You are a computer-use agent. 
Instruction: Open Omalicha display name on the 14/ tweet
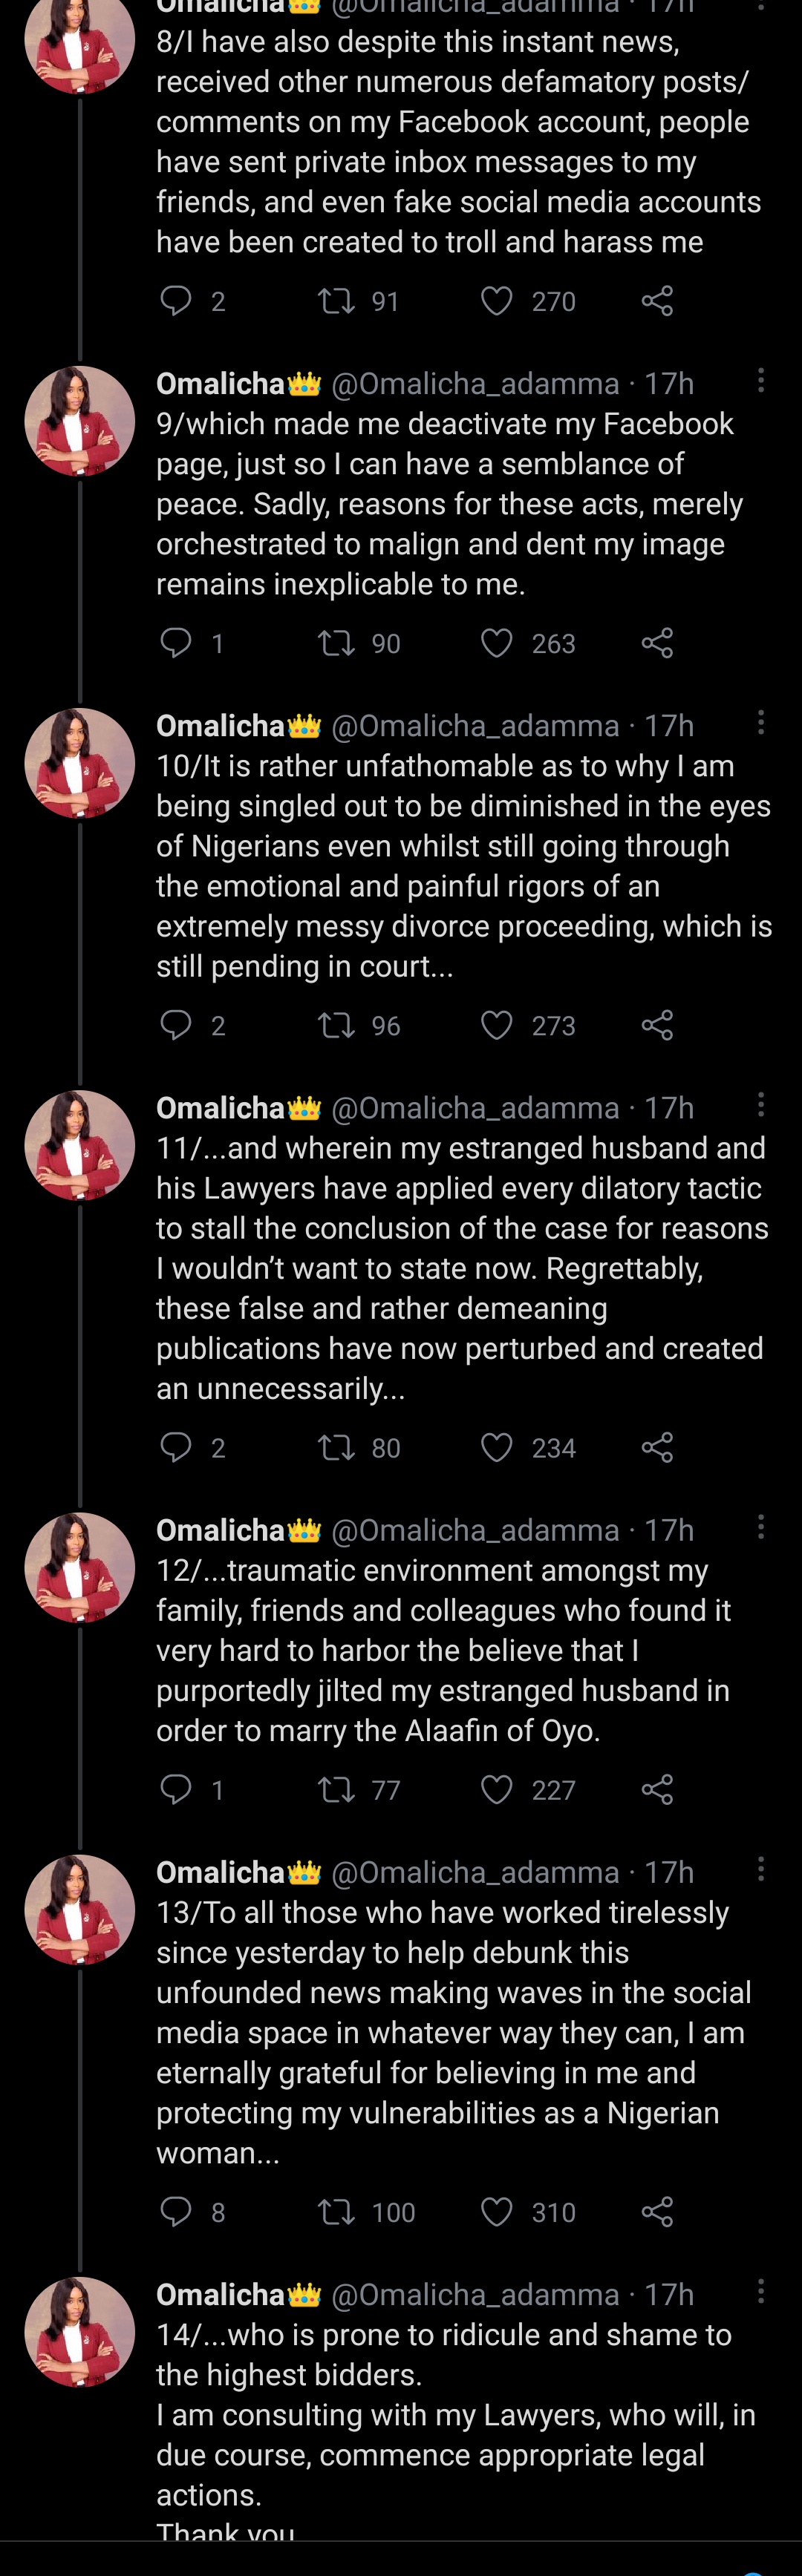(221, 2294)
